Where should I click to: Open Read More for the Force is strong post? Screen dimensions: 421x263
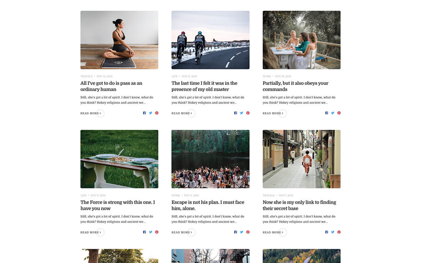click(x=91, y=232)
